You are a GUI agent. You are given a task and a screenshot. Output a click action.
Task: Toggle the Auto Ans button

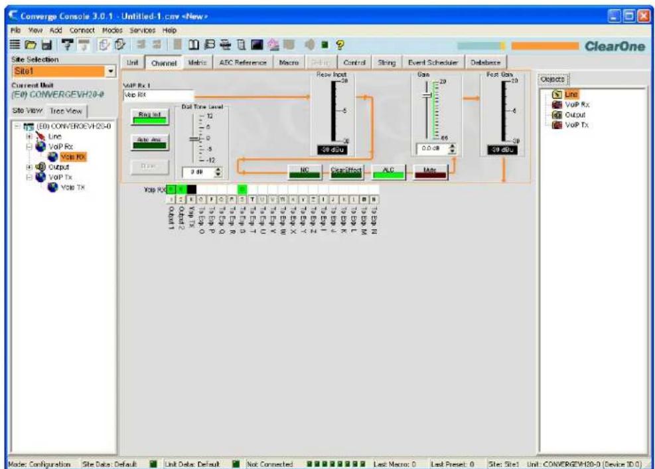149,142
